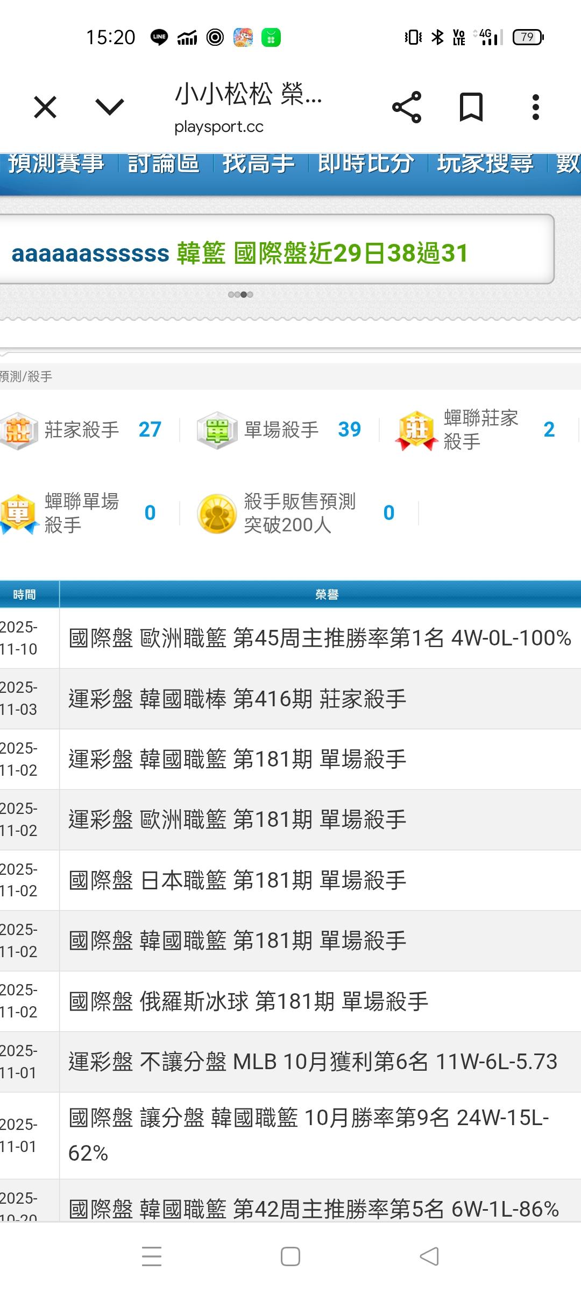Tap the Android back button
This screenshot has width=581, height=1292.
tap(429, 1256)
